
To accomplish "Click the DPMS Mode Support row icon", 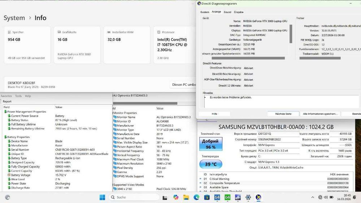I will pos(115,176).
